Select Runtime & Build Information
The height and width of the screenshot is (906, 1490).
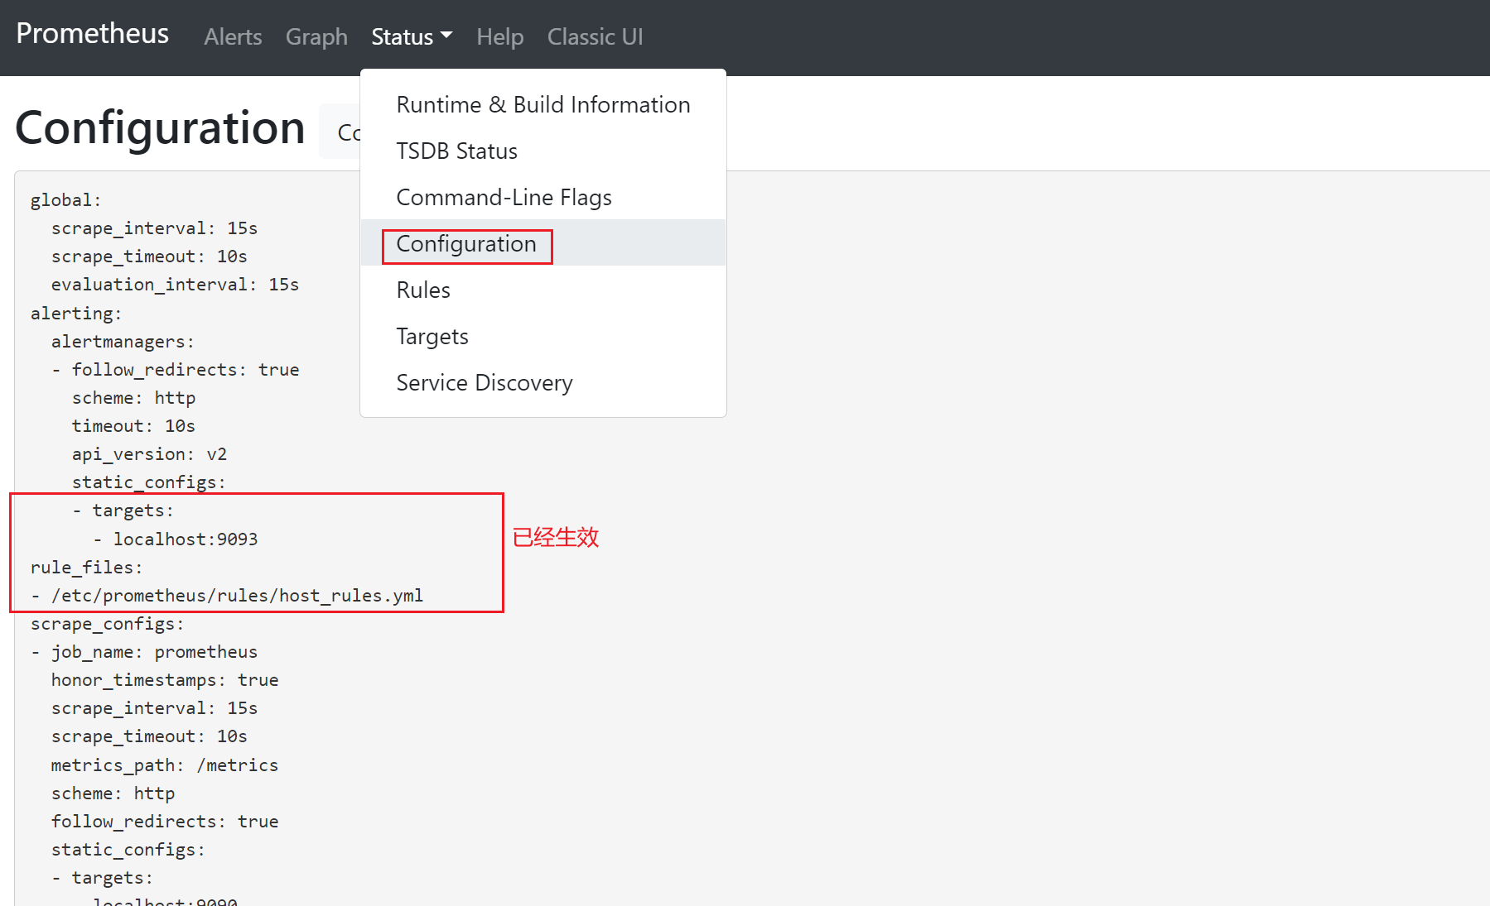543,105
